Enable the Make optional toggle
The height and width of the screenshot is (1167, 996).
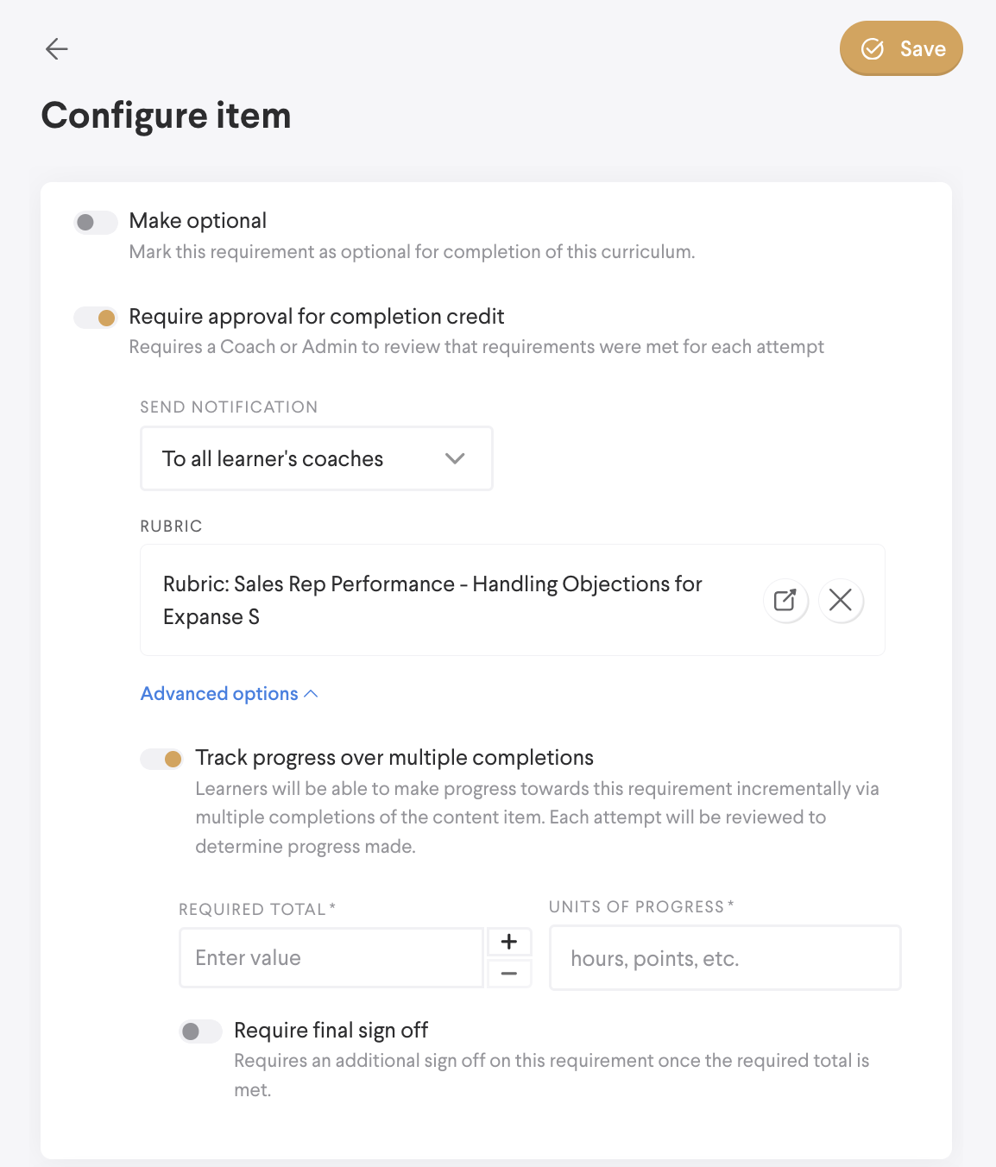(96, 222)
